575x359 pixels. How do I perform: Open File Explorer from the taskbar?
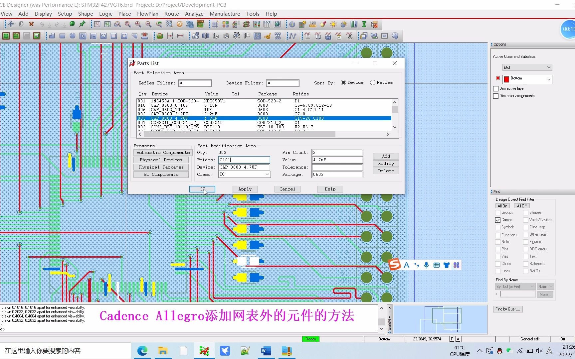coord(163,351)
